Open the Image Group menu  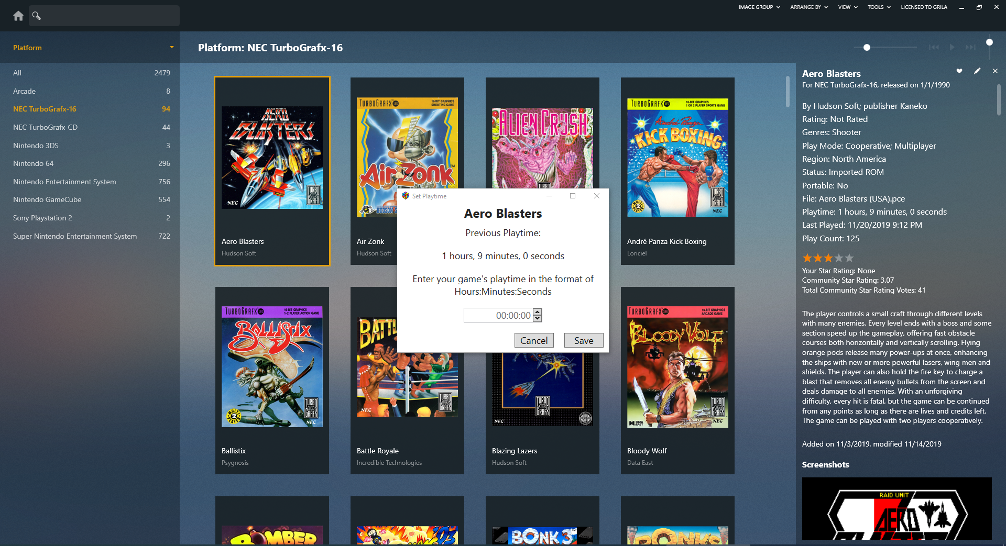click(759, 7)
